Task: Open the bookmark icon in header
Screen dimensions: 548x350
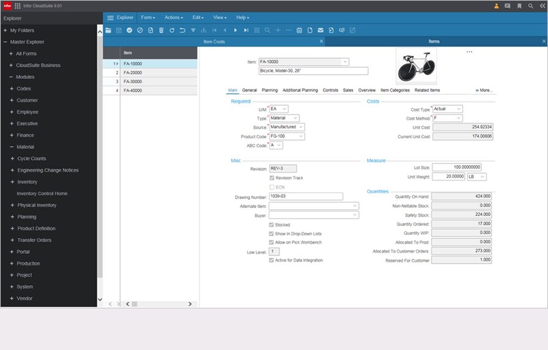Action: [x=519, y=6]
